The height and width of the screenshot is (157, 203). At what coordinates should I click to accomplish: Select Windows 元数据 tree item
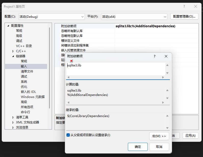tap(33, 97)
